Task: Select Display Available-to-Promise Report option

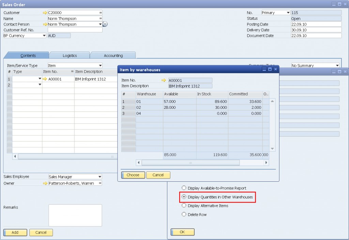Action: pos(184,188)
